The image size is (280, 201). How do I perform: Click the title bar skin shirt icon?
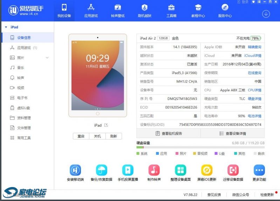click(x=253, y=2)
